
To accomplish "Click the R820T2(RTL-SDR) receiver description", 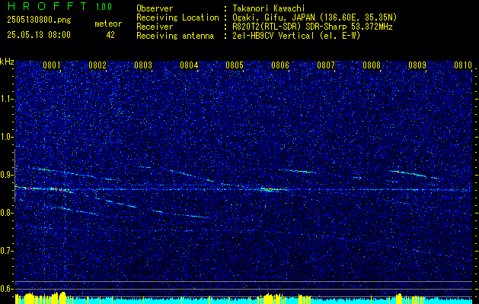I will (311, 27).
